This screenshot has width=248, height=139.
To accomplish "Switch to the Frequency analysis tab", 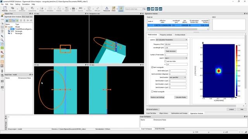I will coord(166,35).
